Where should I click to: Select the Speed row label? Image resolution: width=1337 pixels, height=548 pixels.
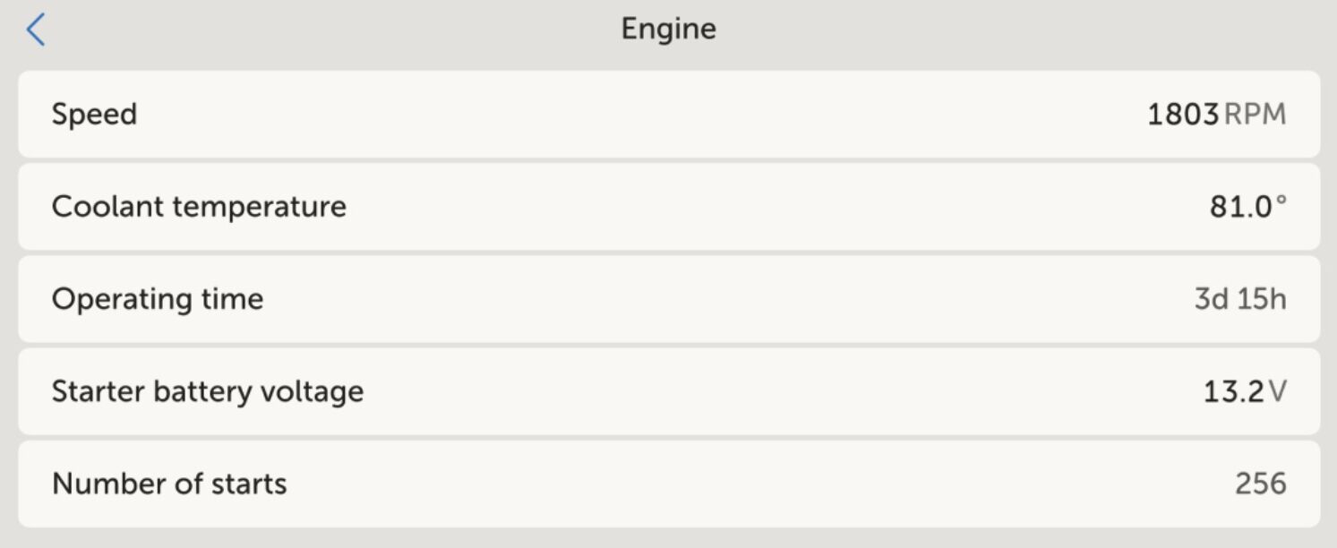pyautogui.click(x=94, y=115)
